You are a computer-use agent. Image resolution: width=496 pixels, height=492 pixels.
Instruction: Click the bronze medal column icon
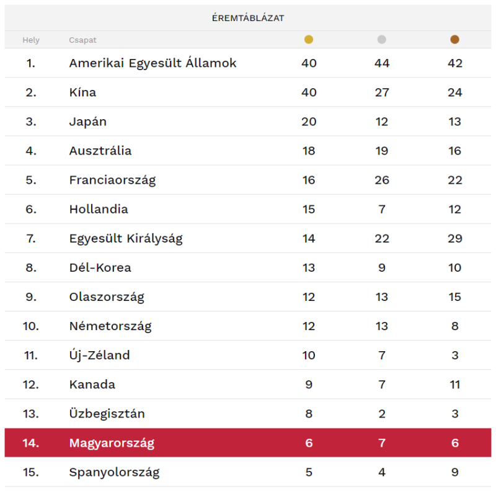(x=455, y=40)
